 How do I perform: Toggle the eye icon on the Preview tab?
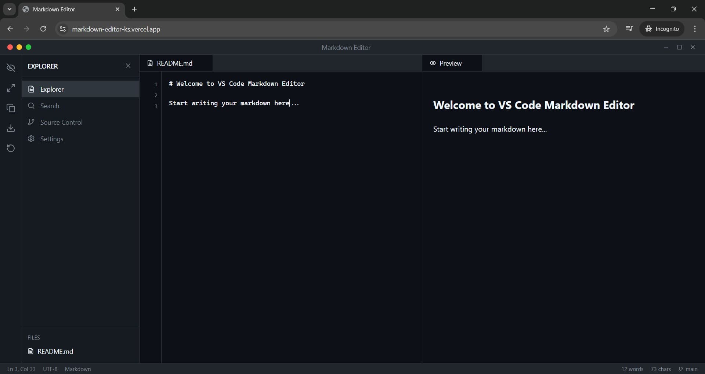433,63
